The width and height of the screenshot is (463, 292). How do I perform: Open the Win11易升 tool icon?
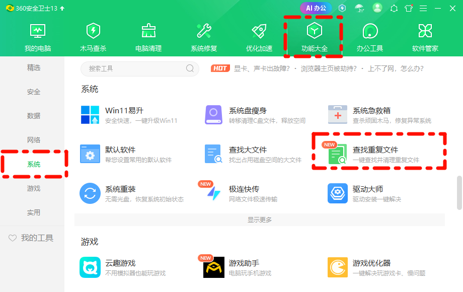click(90, 115)
